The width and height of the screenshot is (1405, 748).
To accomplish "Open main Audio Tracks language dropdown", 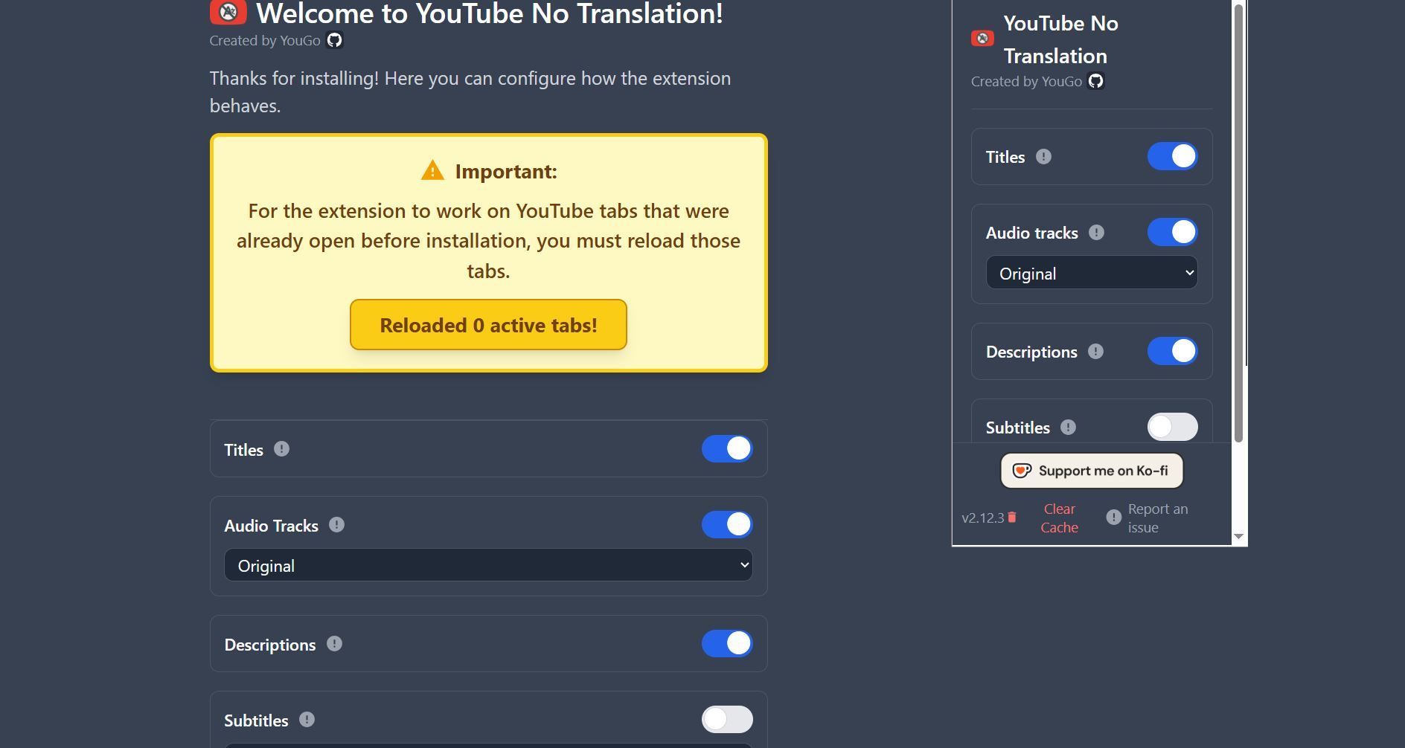I will [488, 566].
